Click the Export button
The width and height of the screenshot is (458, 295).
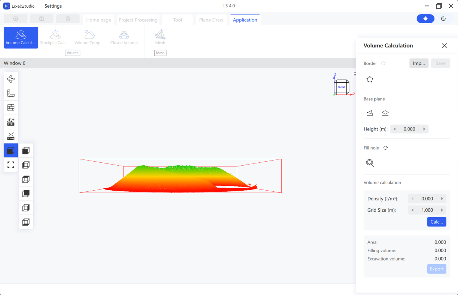coord(437,269)
